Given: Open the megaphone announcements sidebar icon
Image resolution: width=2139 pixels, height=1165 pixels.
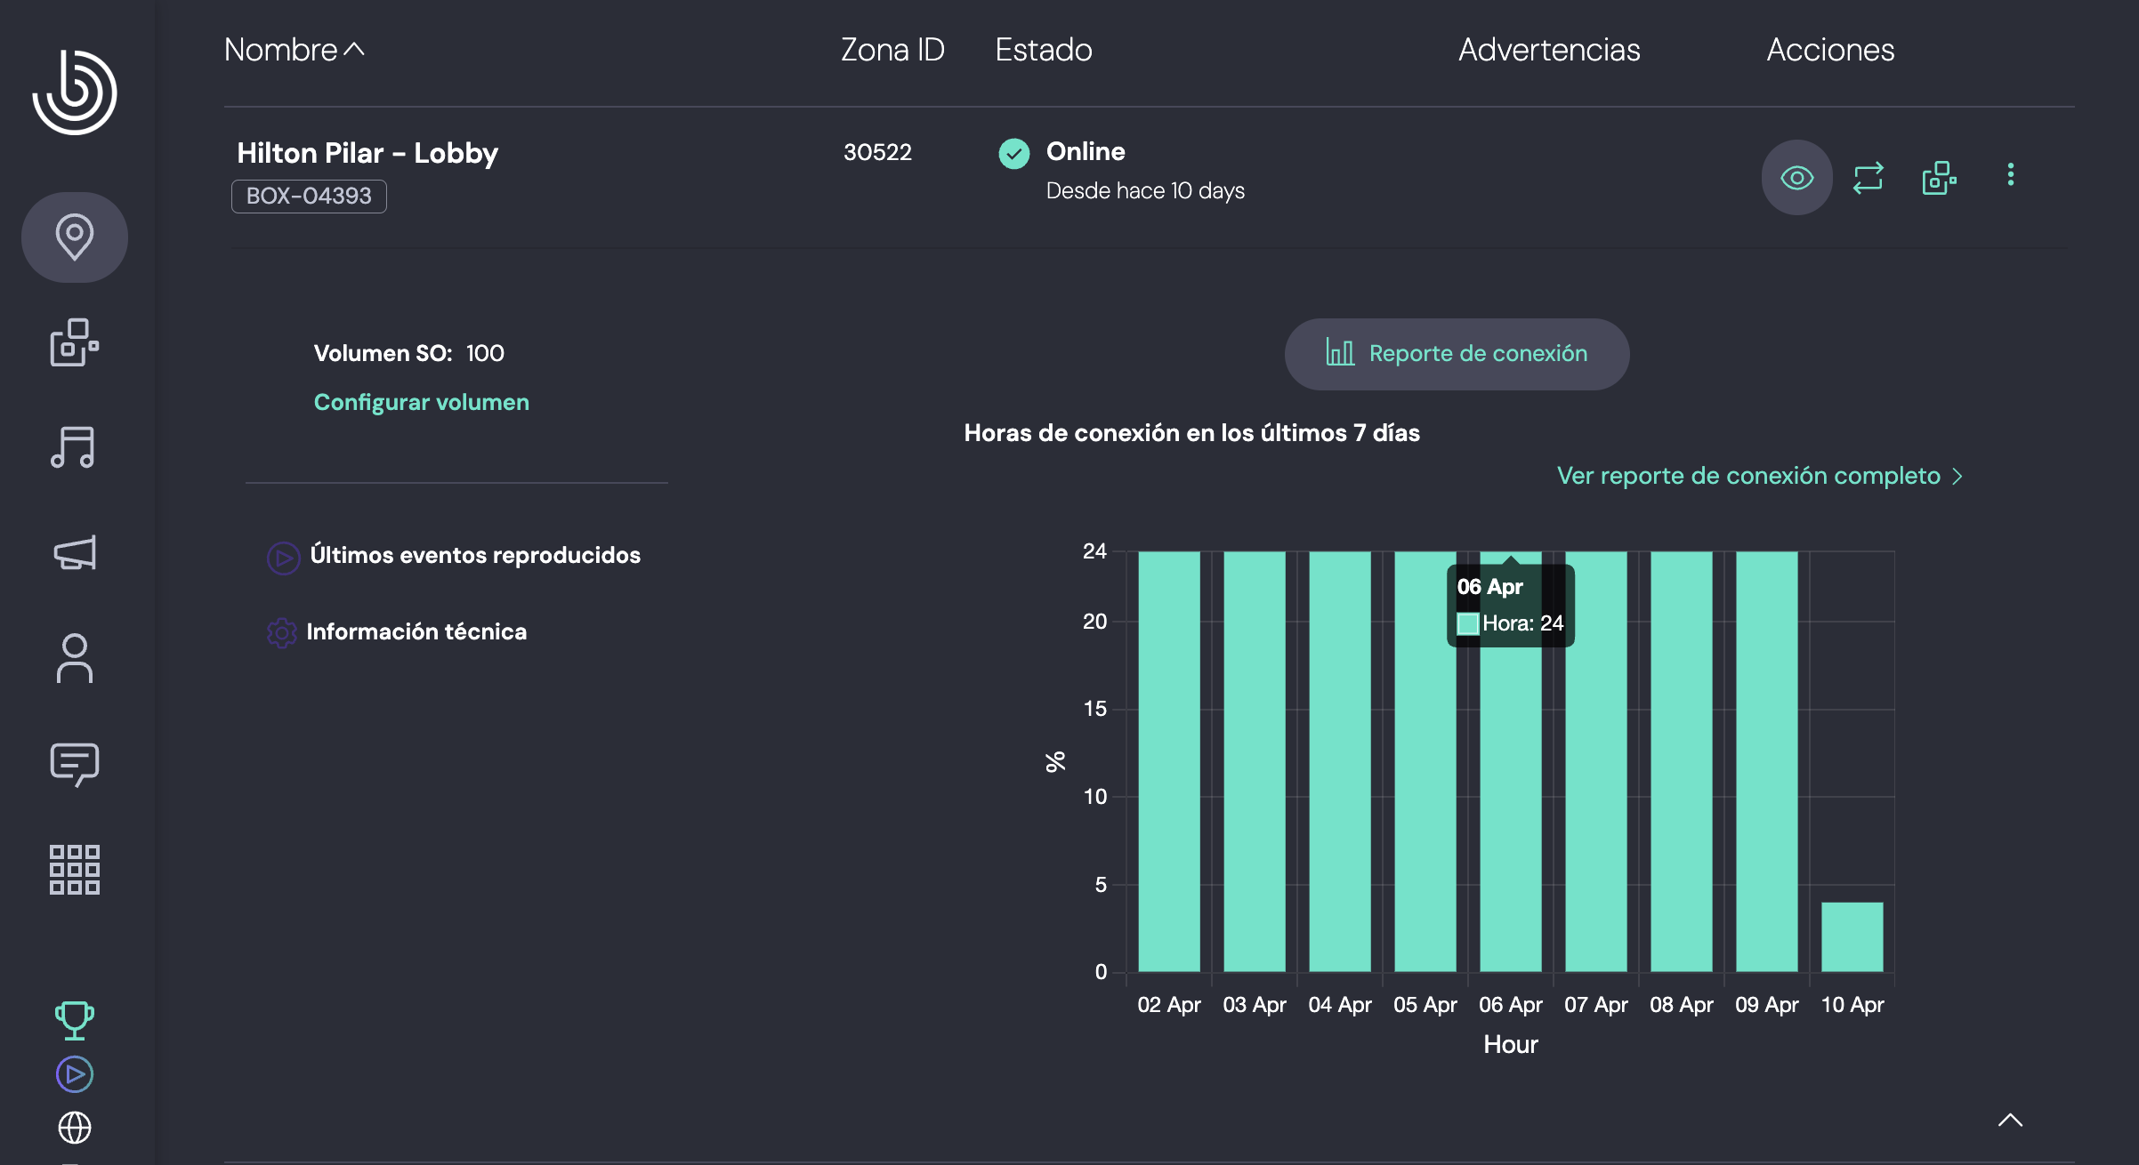Looking at the screenshot, I should click(75, 553).
